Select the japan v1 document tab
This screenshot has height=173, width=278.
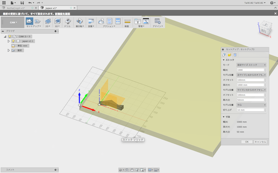[x=51, y=8]
